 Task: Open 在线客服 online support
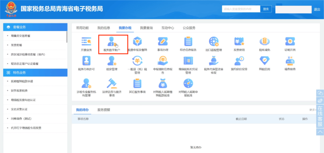pos(320,116)
